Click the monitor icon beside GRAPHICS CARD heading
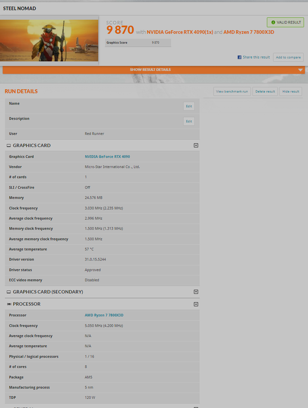Viewport: 308px width, 408px height. (9, 145)
